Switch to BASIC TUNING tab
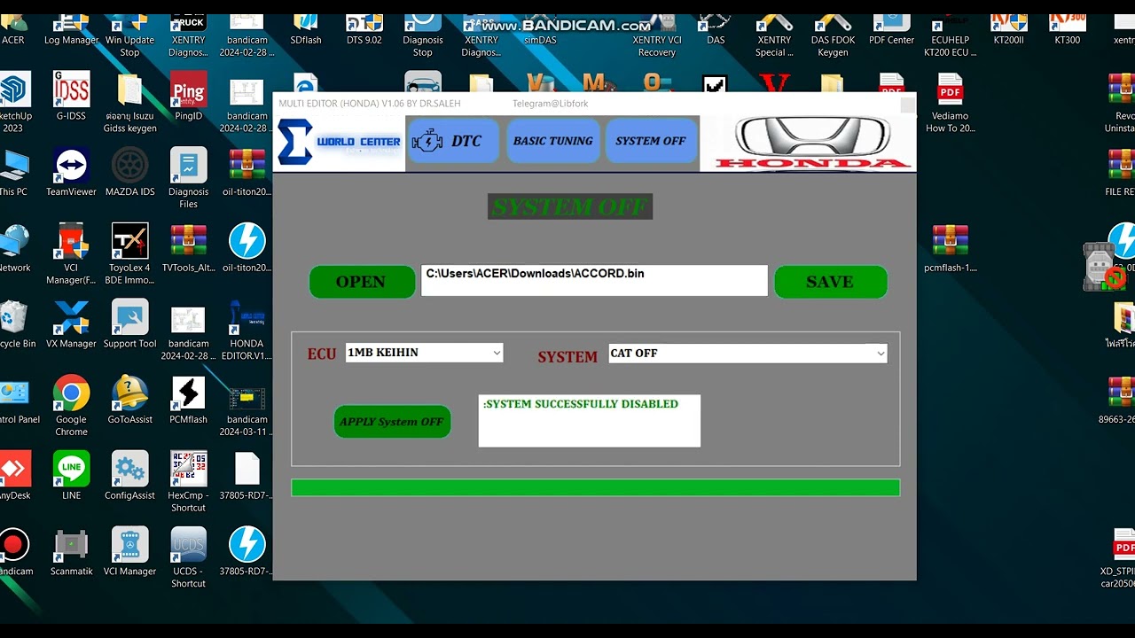Screen dimensions: 1135x638 [x=553, y=141]
